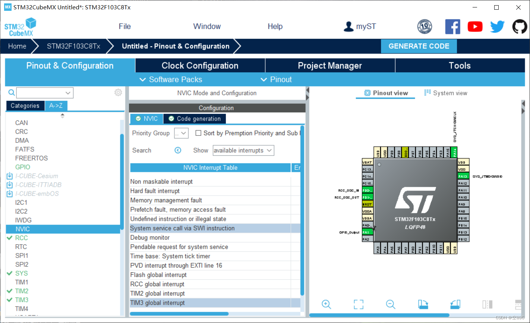
Task: Click the download icon beside I-CUBE-embOS
Action: tap(10, 194)
